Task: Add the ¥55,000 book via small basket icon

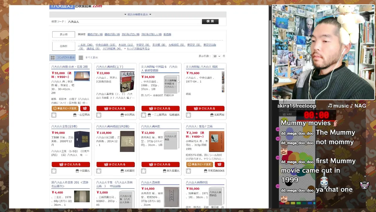Action: pos(85,108)
